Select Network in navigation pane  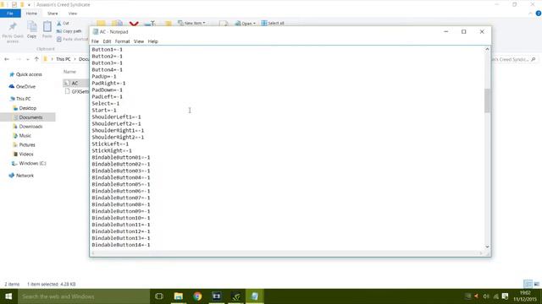tap(25, 176)
